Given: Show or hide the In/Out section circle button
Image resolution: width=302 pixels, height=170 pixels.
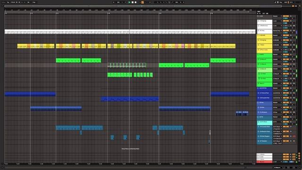Looking at the screenshot, I should pos(299,153).
